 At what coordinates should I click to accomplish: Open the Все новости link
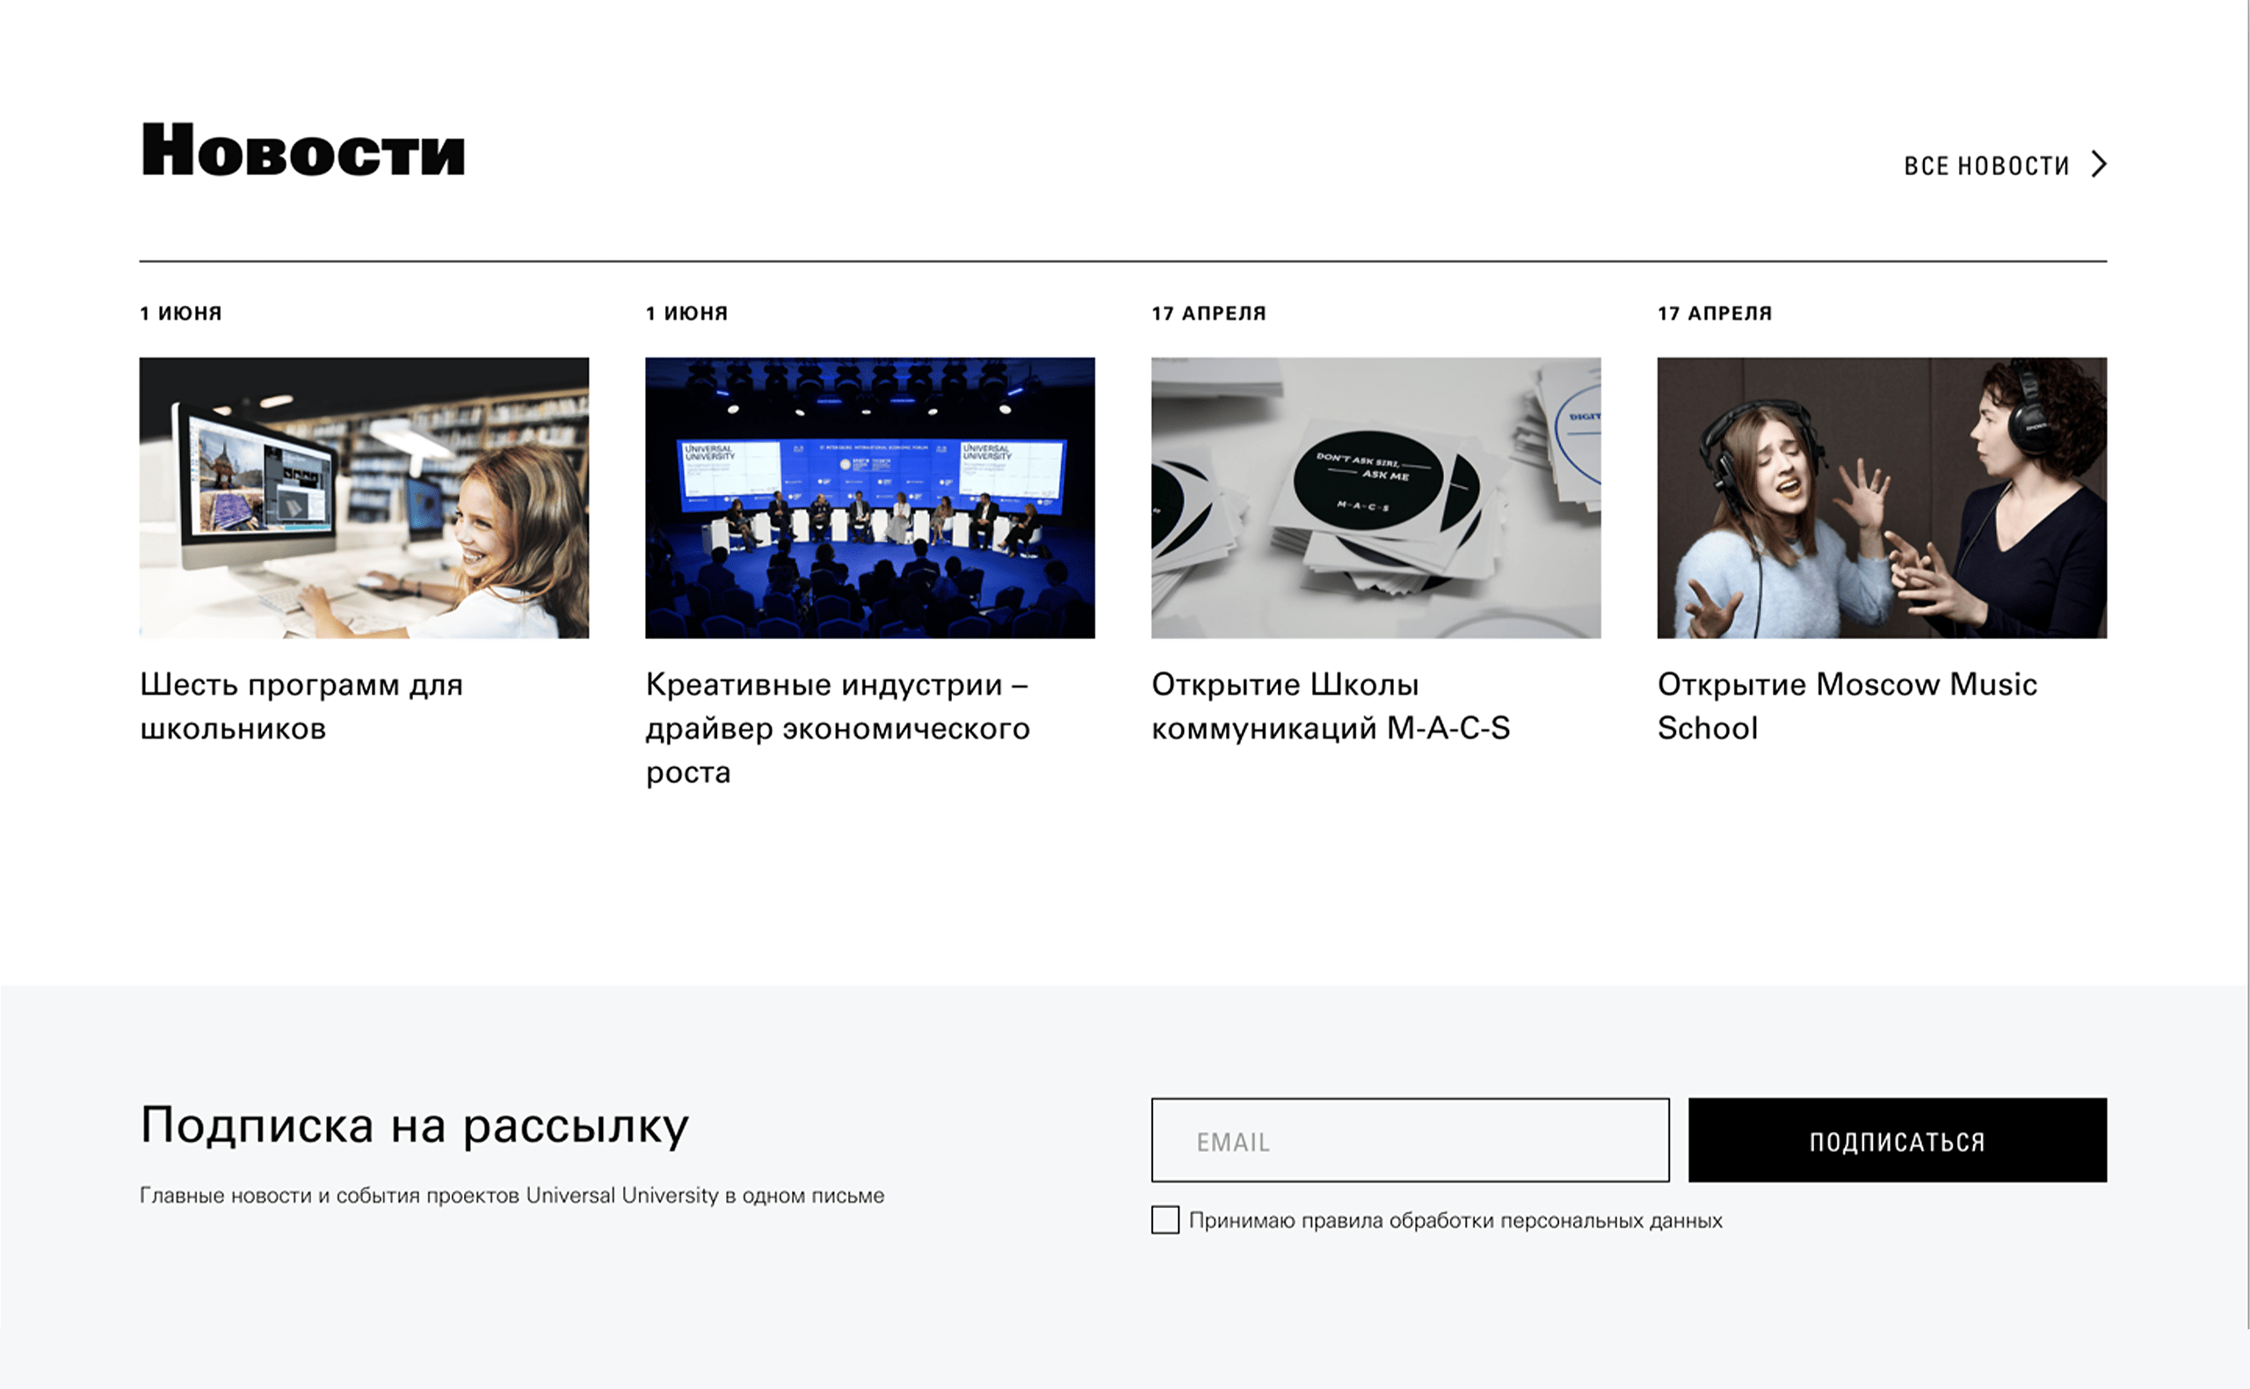[1985, 166]
